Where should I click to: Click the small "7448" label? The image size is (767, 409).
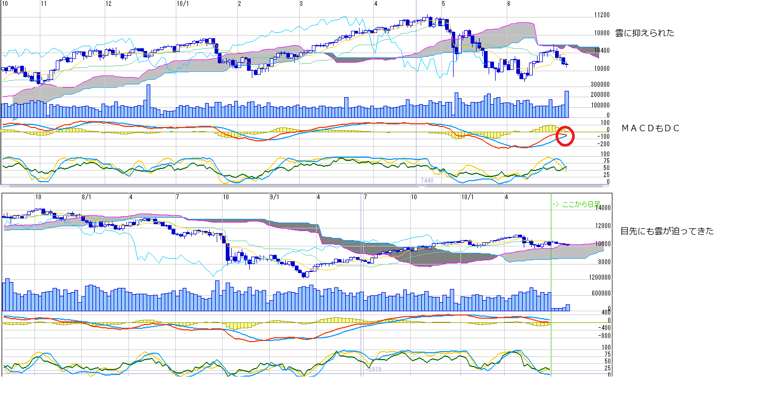tap(428, 181)
